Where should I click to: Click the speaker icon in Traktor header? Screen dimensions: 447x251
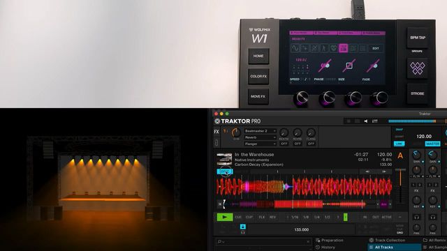[366, 121]
